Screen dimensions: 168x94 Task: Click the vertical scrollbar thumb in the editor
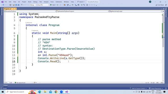tap(163, 31)
